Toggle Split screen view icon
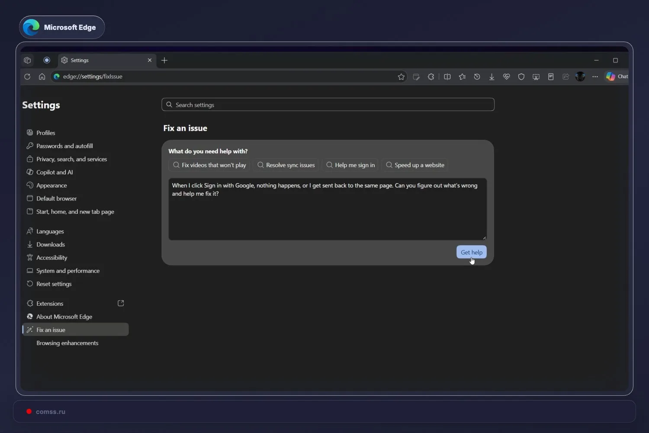 [x=447, y=77]
